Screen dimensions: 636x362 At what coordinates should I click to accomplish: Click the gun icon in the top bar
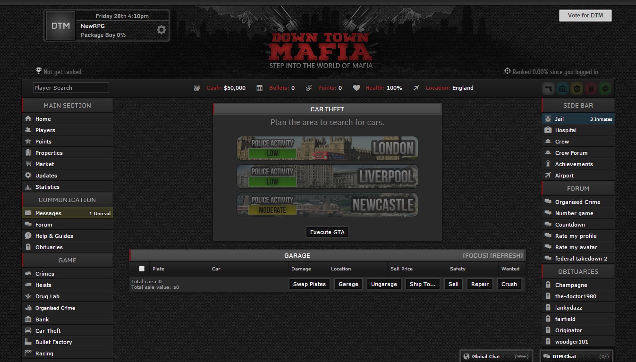point(548,88)
